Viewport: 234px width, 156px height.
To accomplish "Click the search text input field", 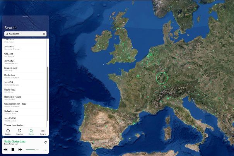I will click(24, 34).
